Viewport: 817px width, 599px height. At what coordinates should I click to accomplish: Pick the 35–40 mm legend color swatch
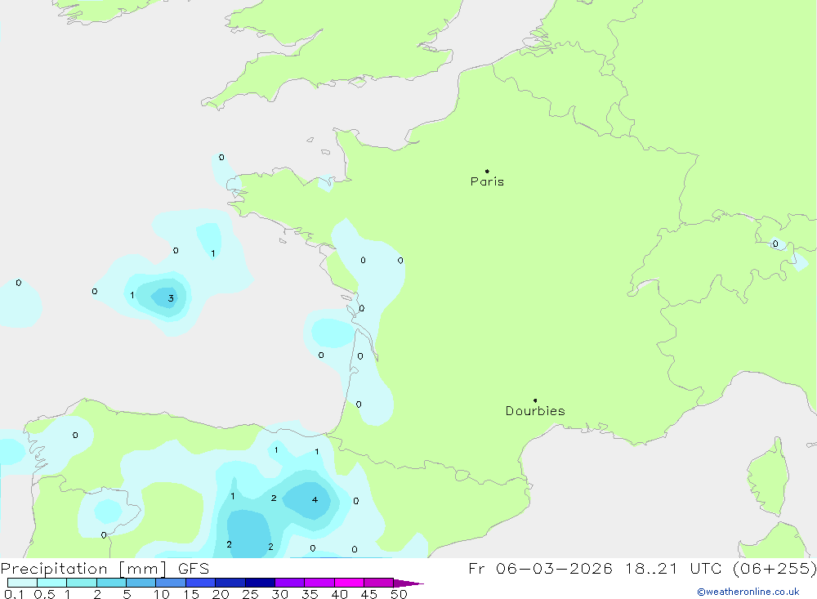pyautogui.click(x=319, y=583)
